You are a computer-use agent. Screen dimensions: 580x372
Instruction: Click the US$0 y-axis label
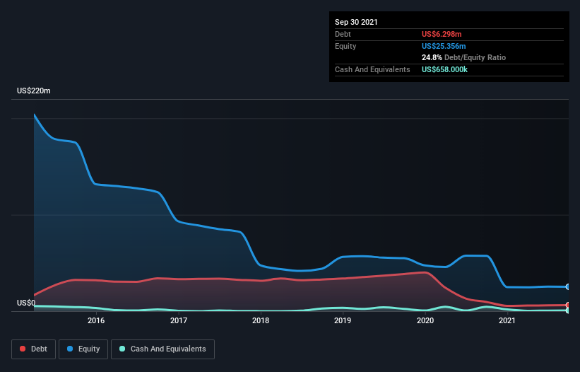click(26, 303)
